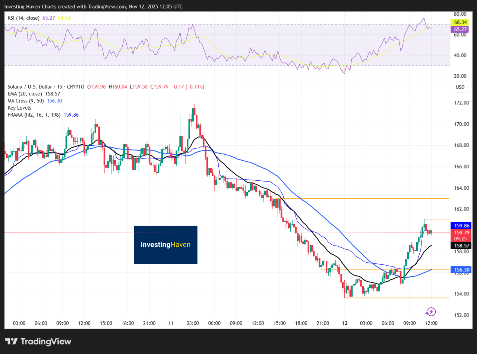Select the Key Levels indicator legend
Viewport: 477px width, 354px height.
[x=19, y=108]
